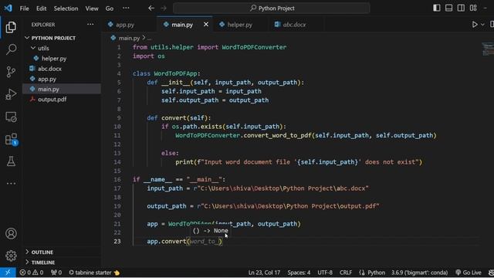Run the Python file with play button
Screen dimensions: 494x278
(475, 24)
